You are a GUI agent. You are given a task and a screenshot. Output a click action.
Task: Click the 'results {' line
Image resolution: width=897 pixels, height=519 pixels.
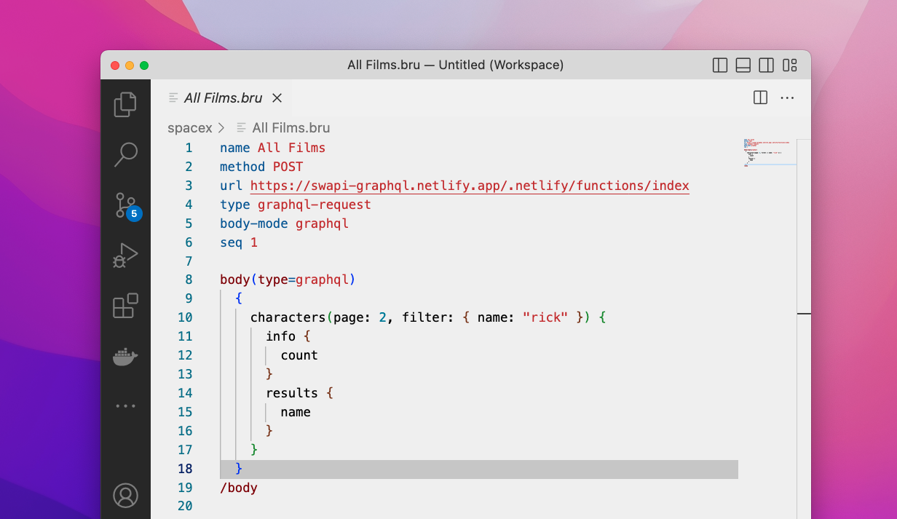pyautogui.click(x=299, y=393)
